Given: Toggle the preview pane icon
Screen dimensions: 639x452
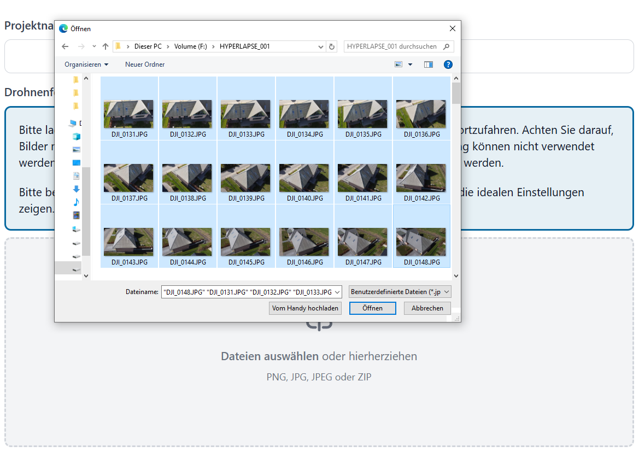Looking at the screenshot, I should [429, 64].
